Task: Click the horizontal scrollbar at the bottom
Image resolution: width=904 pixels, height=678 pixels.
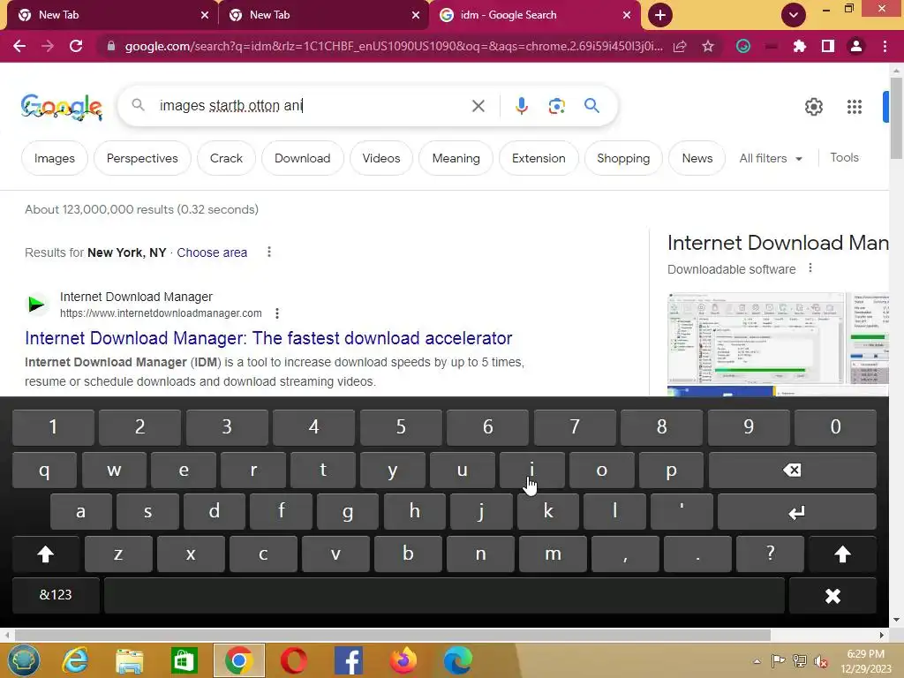Action: pyautogui.click(x=392, y=635)
